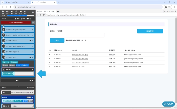Click the 新規 new file icon
This screenshot has height=109, width=177.
click(3, 12)
